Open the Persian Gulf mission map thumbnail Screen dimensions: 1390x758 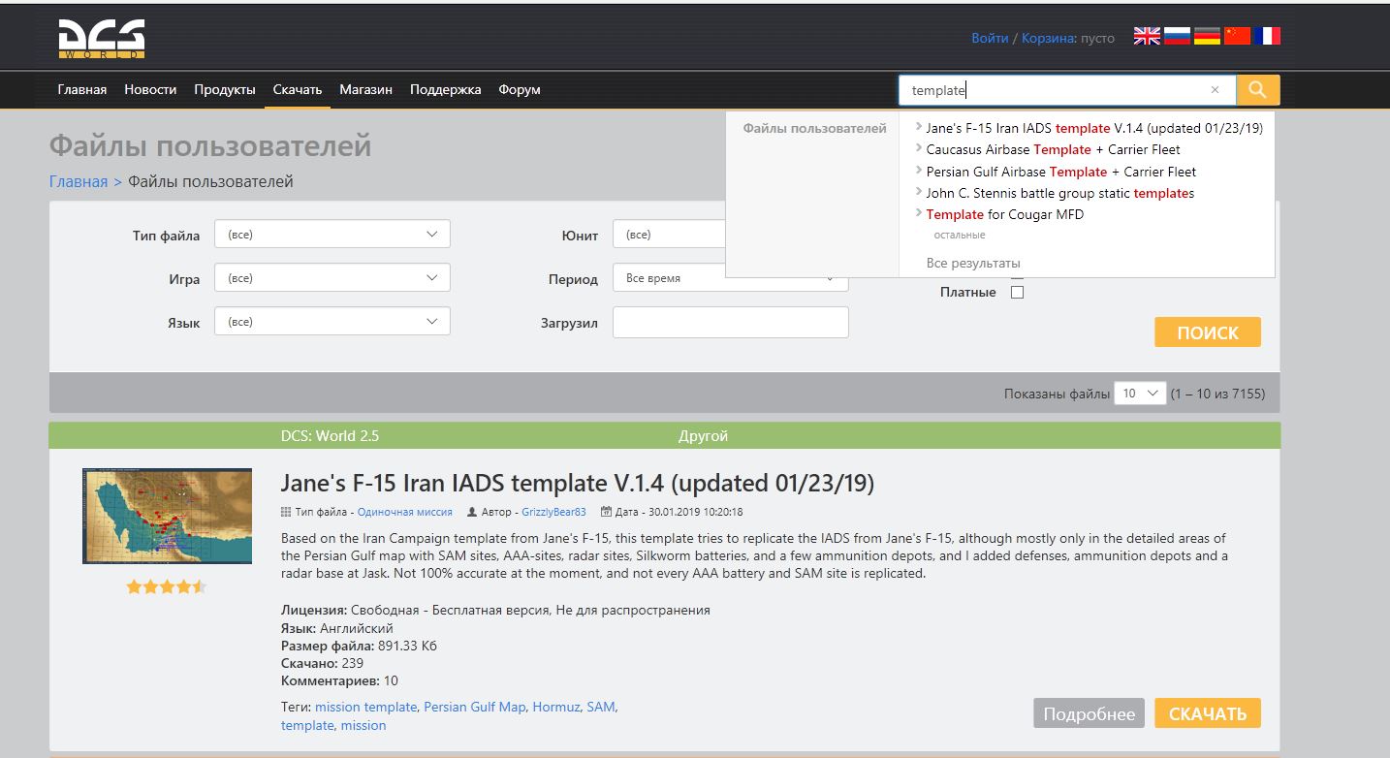167,516
